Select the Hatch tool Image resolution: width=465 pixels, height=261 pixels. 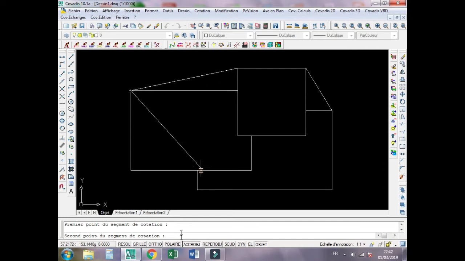[x=71, y=161]
